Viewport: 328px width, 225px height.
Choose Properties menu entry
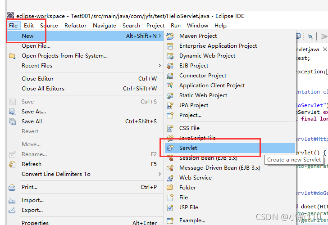(85, 222)
